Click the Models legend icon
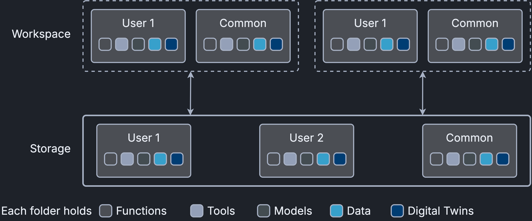Screen dimensions: 532x221 [x=264, y=211]
